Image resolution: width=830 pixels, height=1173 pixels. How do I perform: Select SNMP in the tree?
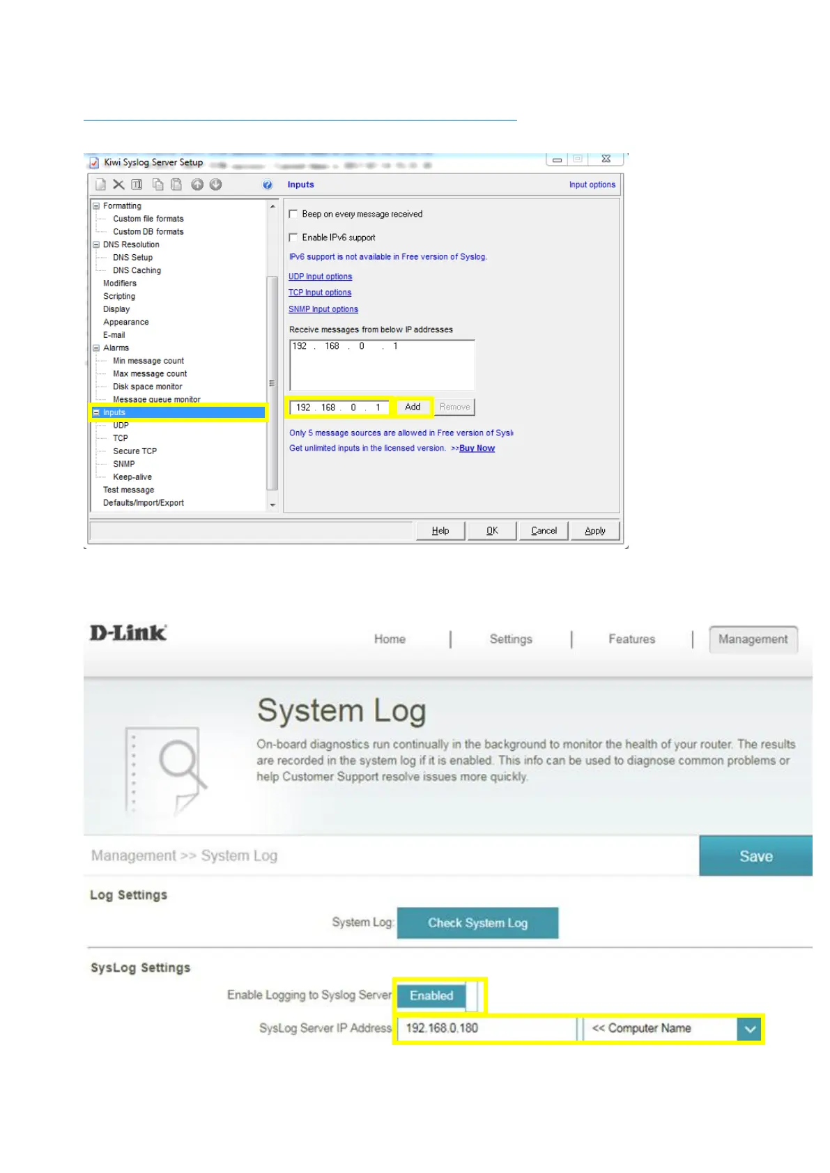[x=124, y=464]
